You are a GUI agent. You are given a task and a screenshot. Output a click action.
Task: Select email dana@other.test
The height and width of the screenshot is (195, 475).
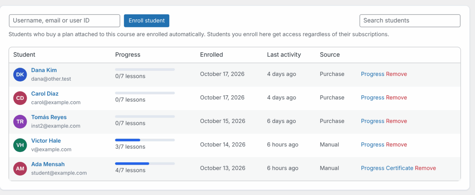(51, 79)
